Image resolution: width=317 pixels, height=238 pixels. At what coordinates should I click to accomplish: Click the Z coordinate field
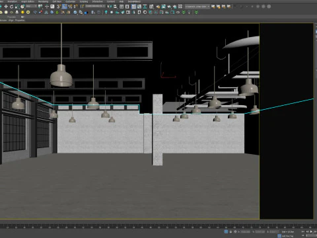tap(274, 231)
